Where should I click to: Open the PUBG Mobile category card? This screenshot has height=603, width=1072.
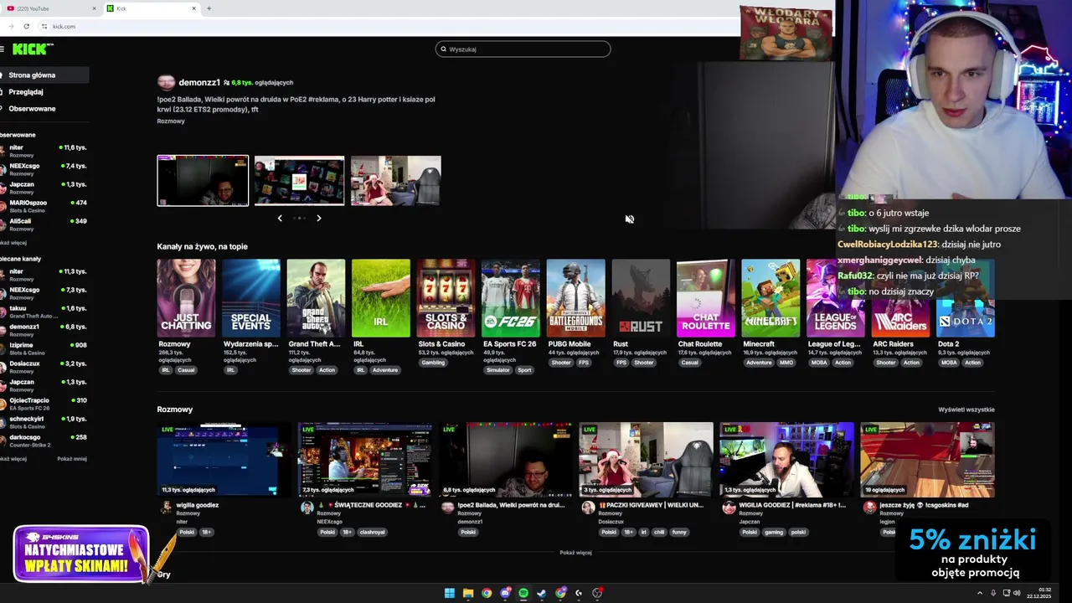pos(575,298)
